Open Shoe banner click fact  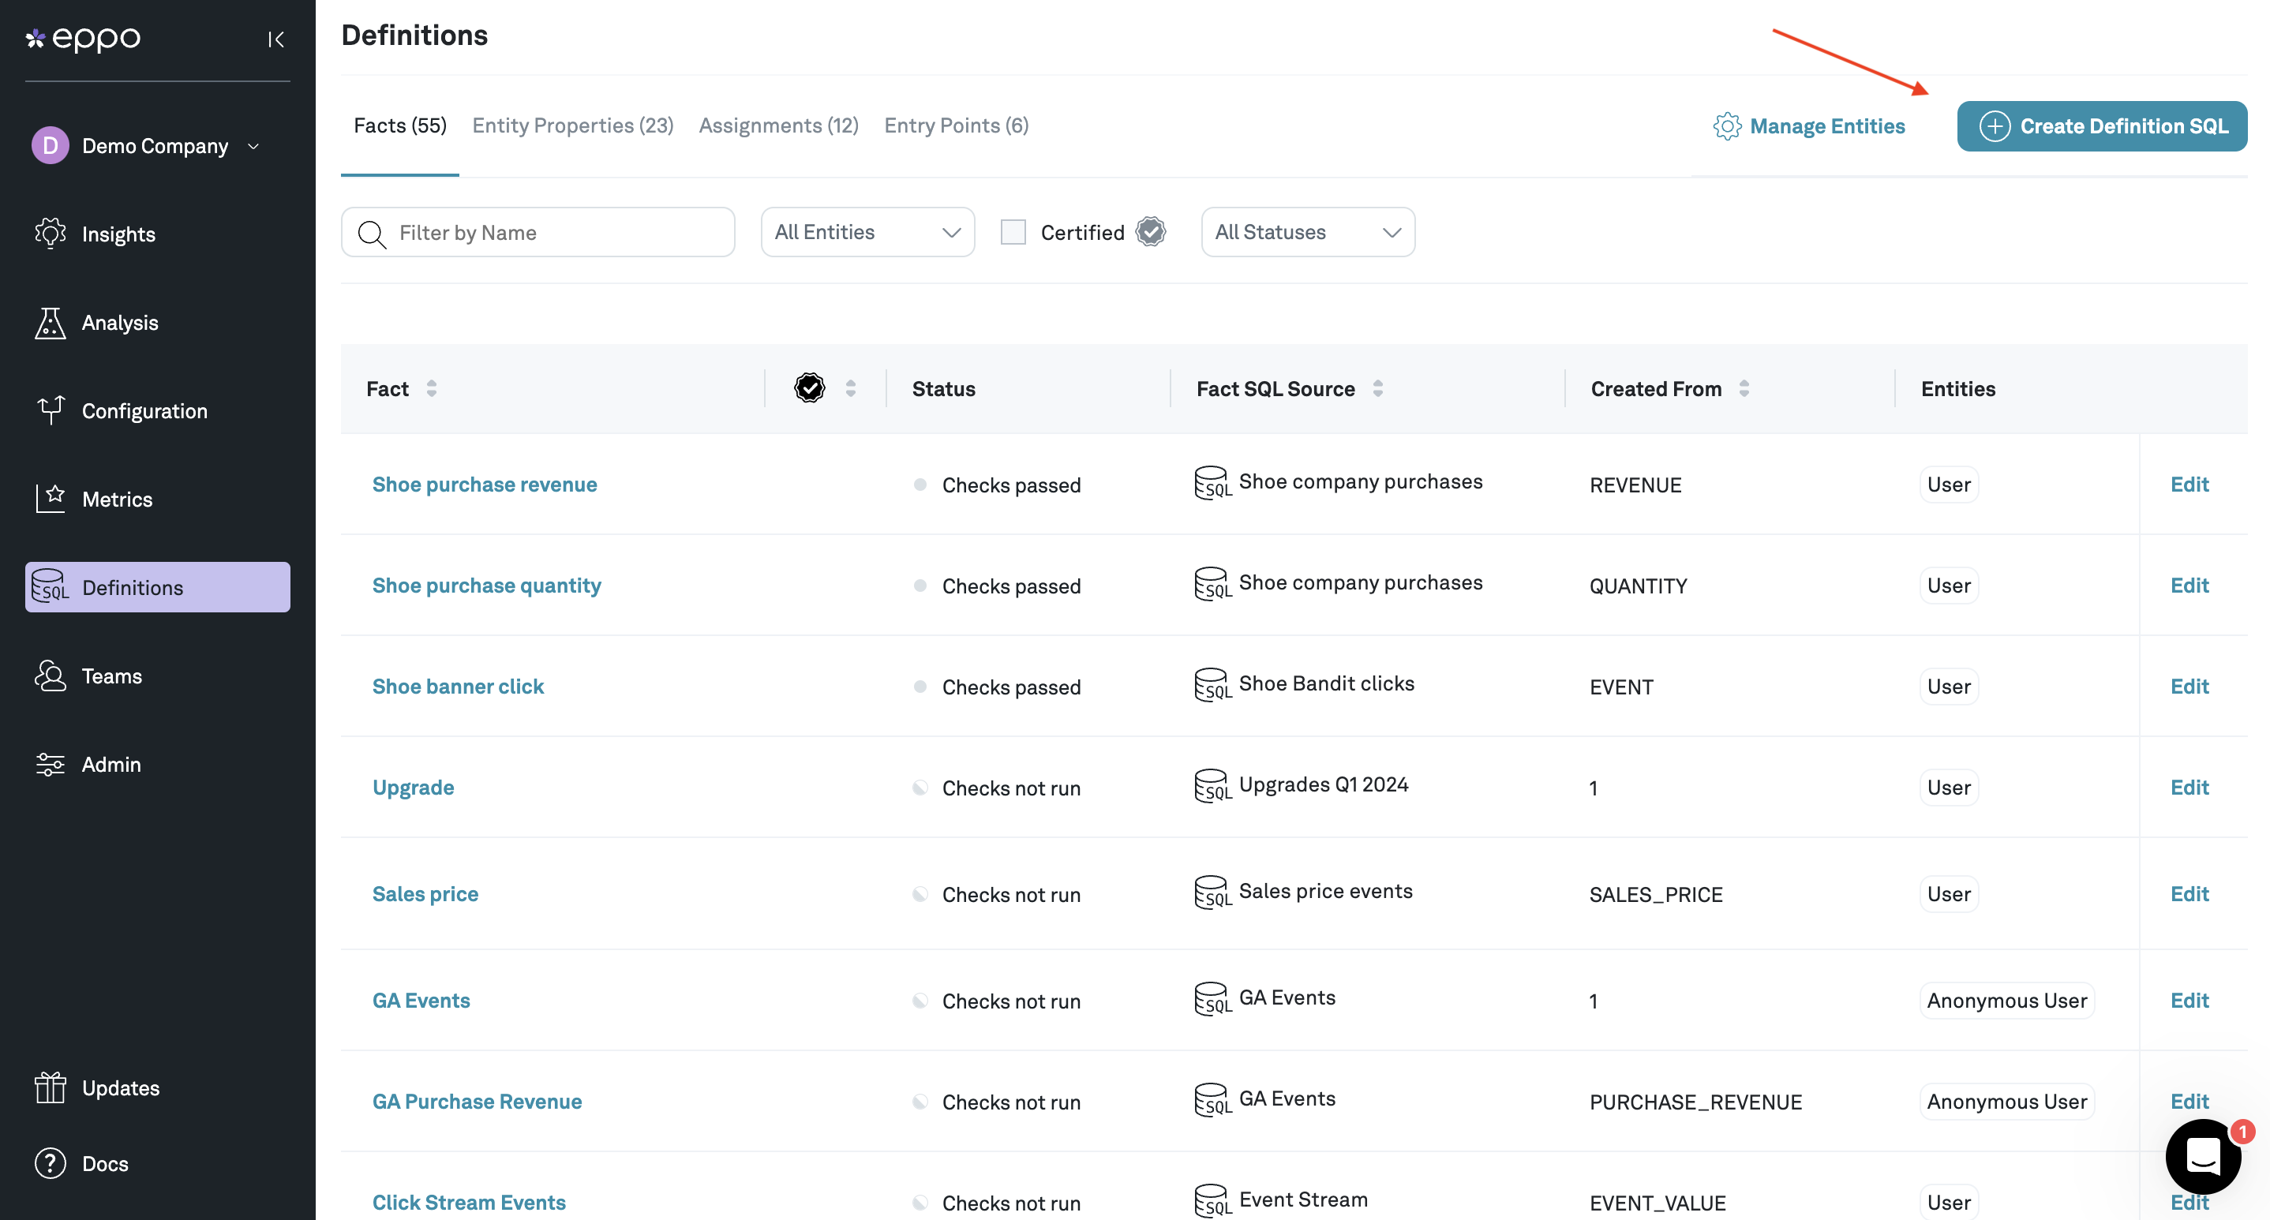(459, 685)
